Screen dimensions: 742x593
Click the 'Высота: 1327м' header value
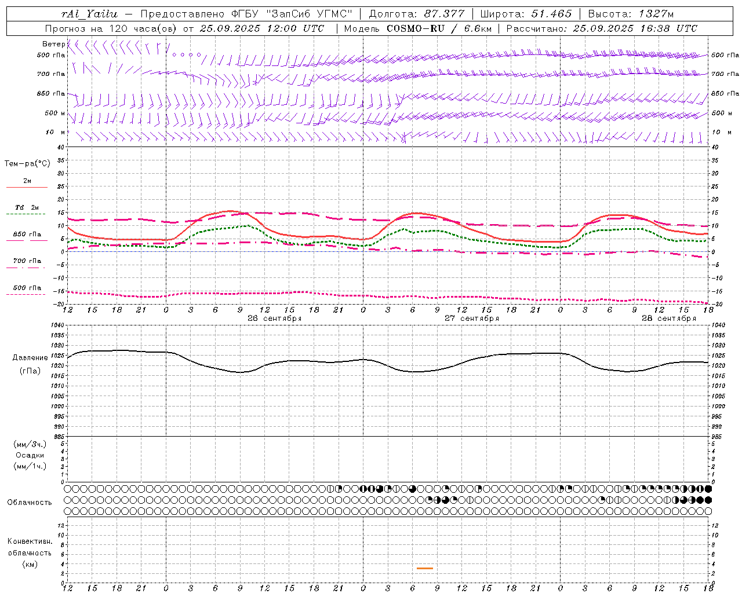tap(631, 14)
